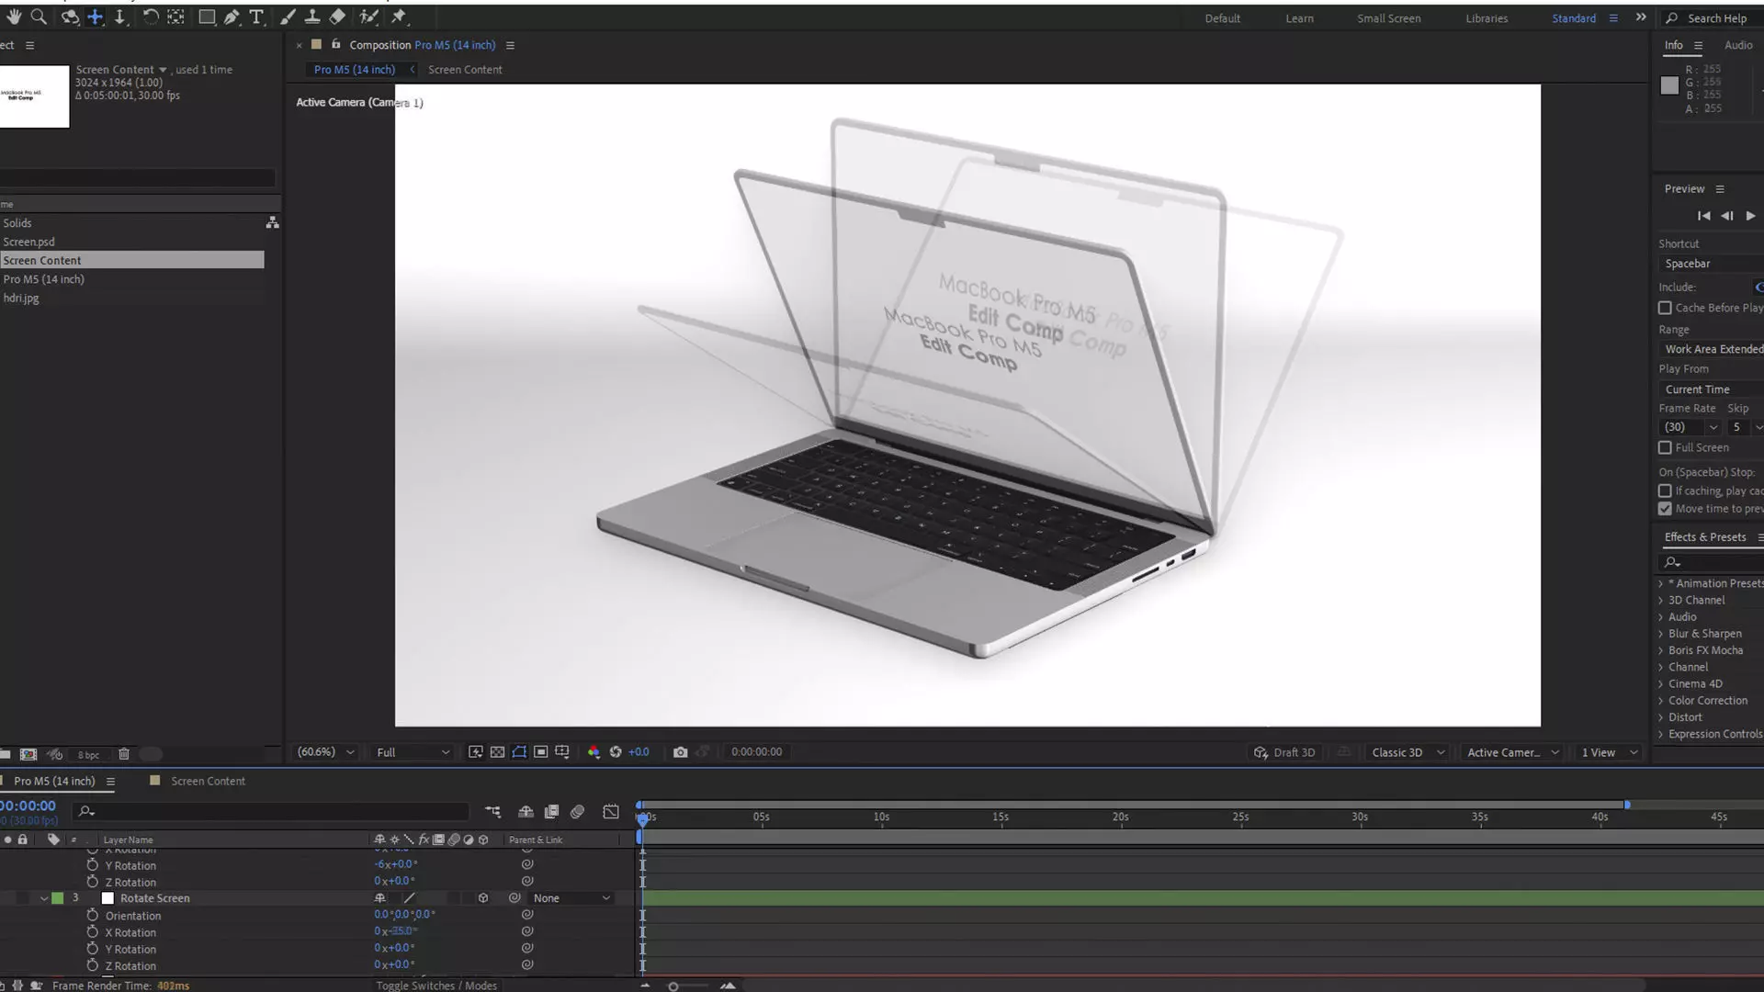This screenshot has width=1764, height=992.
Task: Open the 1 View layout dropdown
Action: pyautogui.click(x=1610, y=752)
